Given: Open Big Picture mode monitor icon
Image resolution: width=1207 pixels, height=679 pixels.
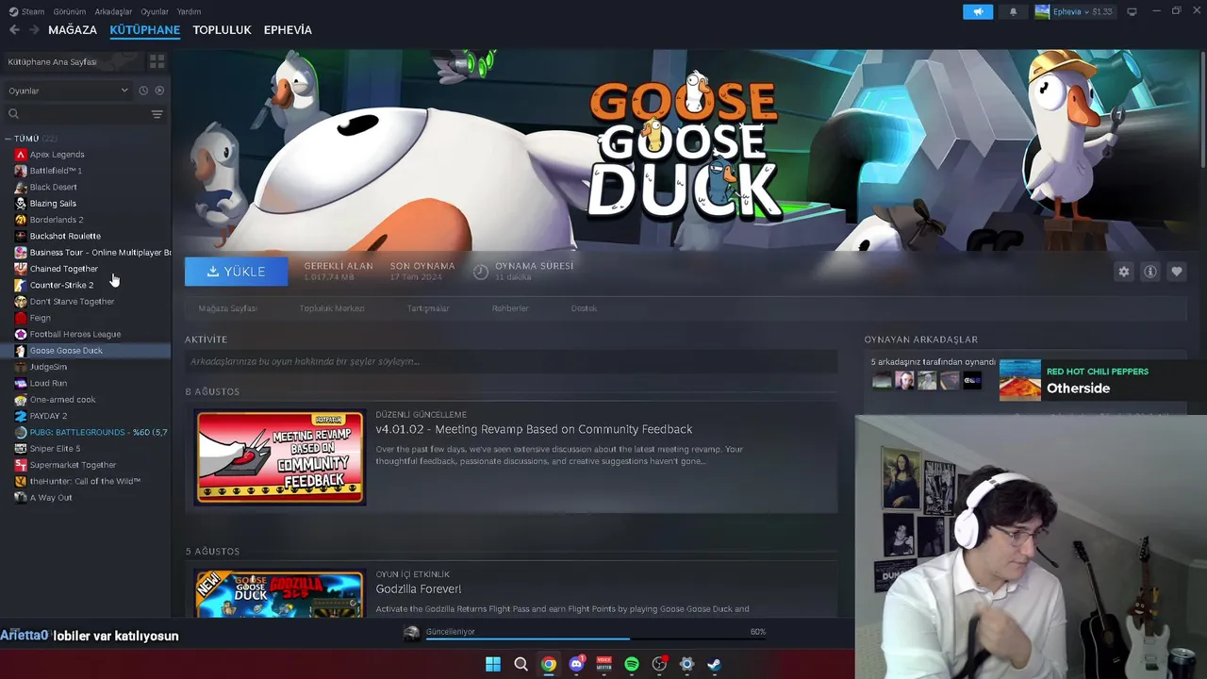Looking at the screenshot, I should pyautogui.click(x=1132, y=11).
